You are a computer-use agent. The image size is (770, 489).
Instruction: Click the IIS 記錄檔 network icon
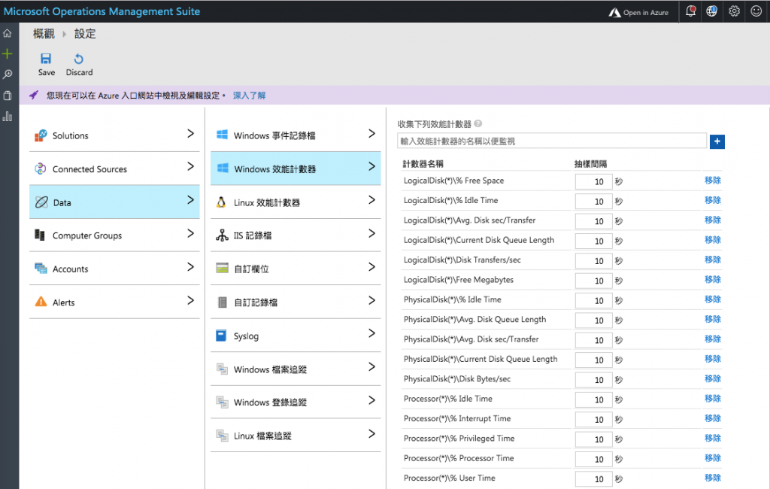pyautogui.click(x=222, y=235)
